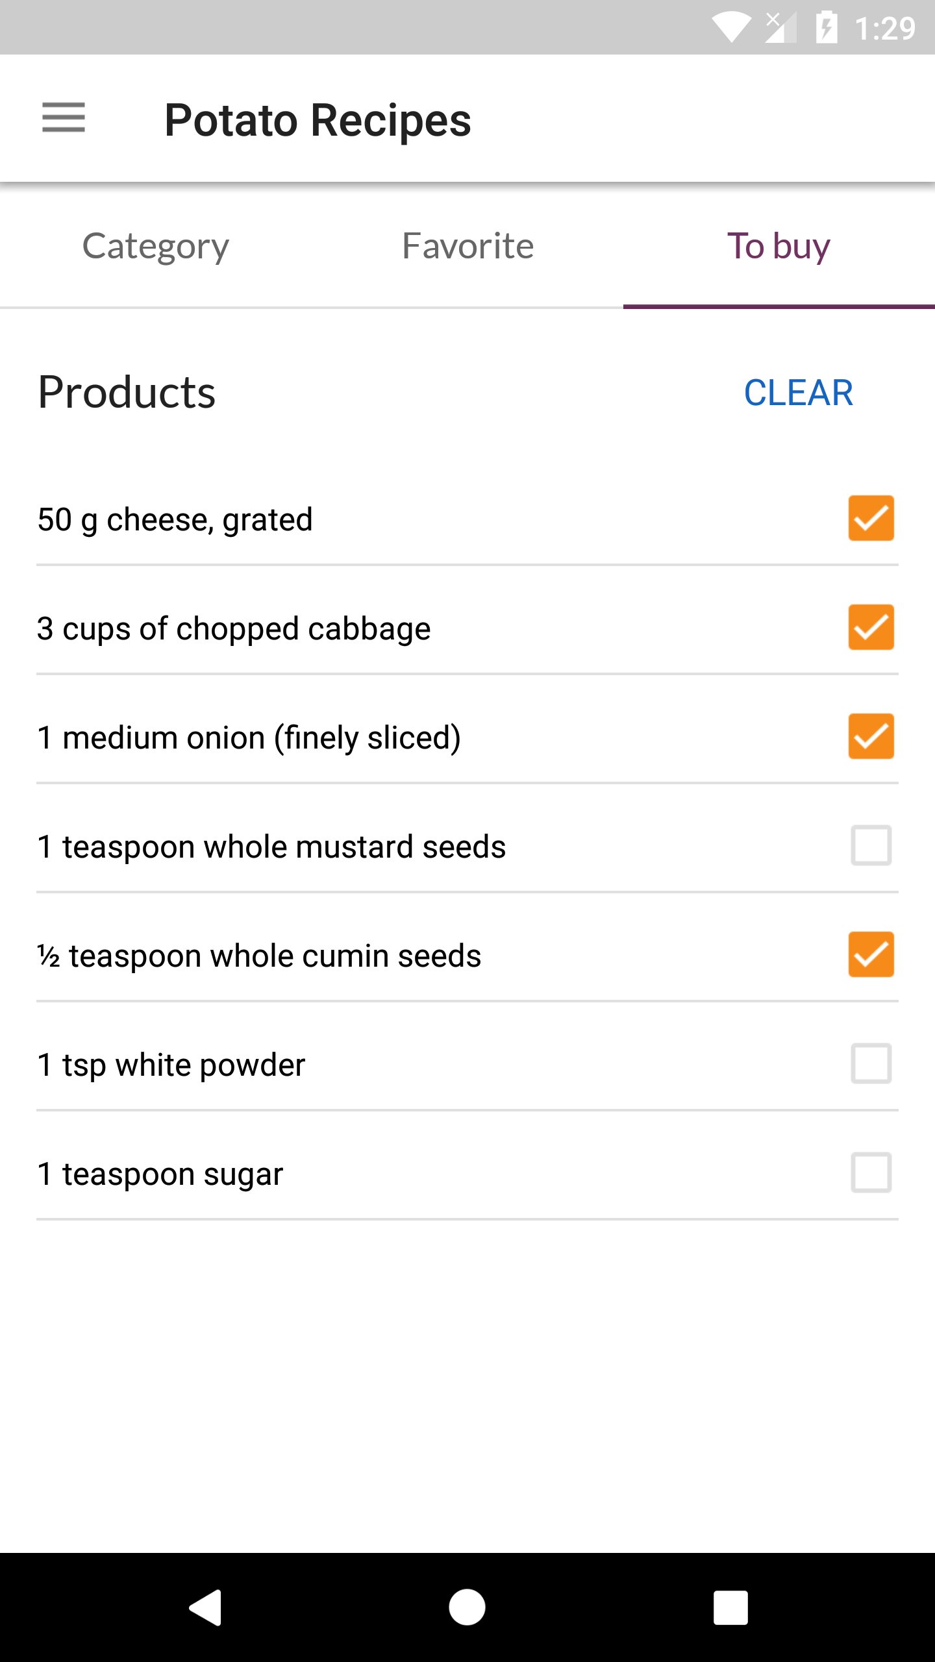Uncheck the medium onion checkbox

click(871, 736)
